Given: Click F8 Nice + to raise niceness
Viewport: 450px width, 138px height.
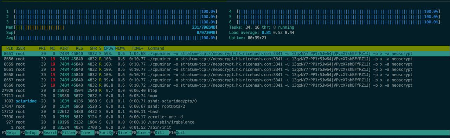Looking at the screenshot, I should [141, 133].
